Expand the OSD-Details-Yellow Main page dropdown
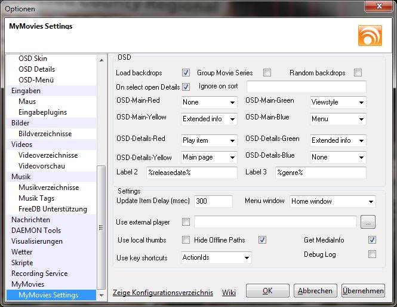 point(209,158)
